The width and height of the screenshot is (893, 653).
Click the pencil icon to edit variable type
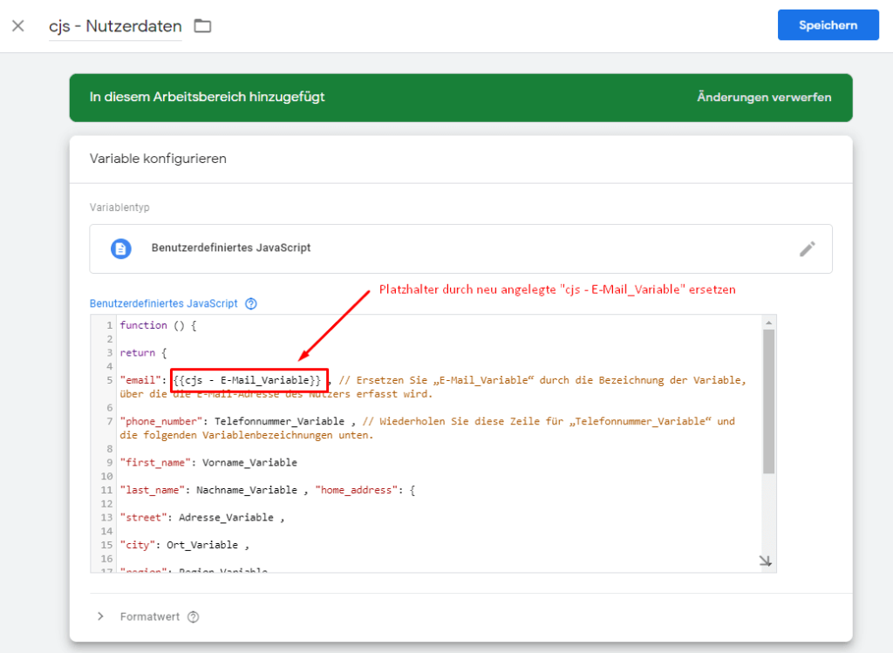[807, 248]
